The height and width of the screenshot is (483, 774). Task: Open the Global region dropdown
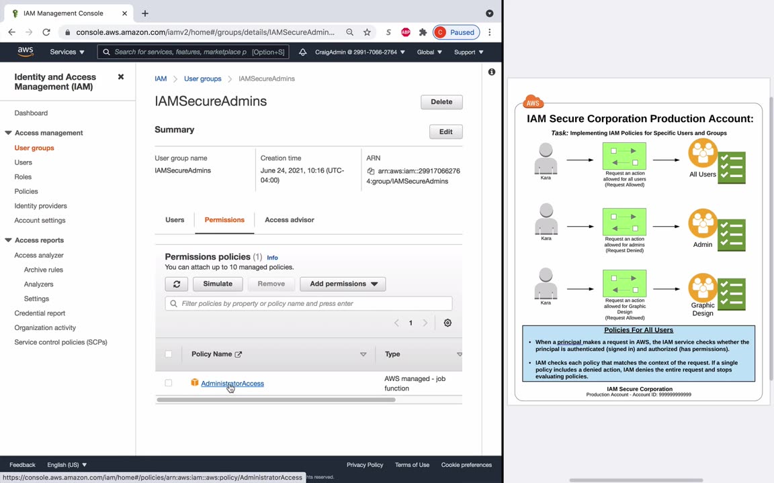(429, 52)
